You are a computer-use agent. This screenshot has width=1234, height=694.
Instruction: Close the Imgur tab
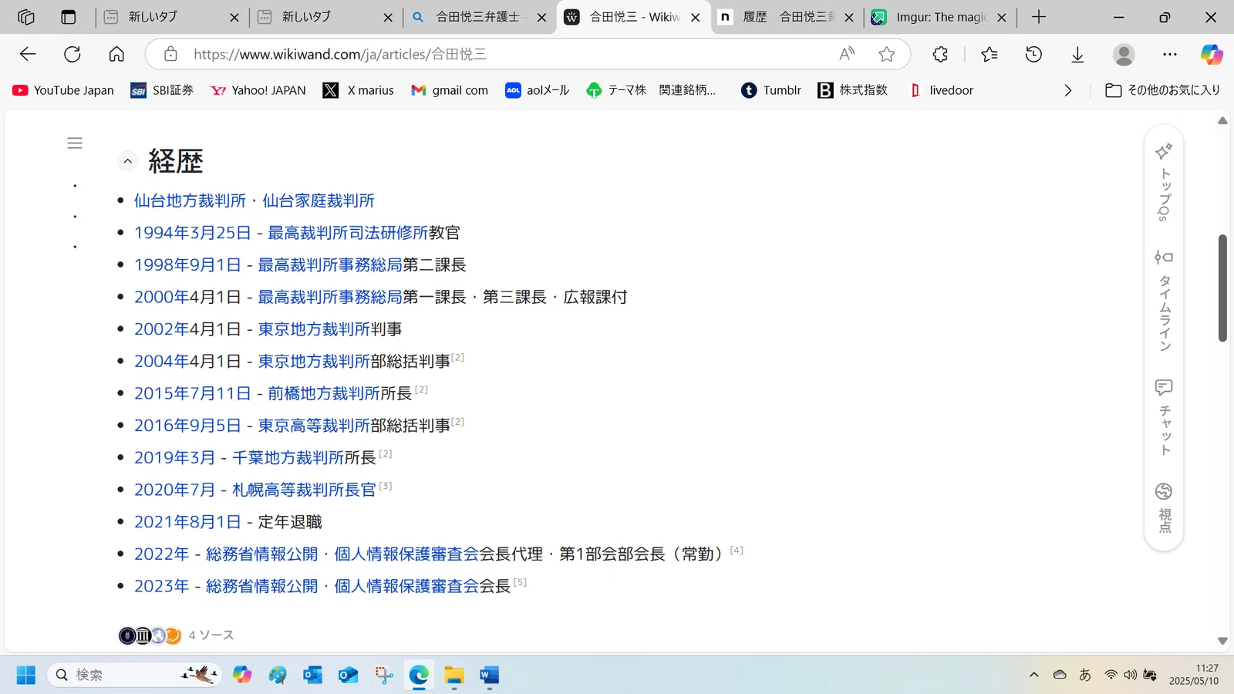click(x=1002, y=17)
